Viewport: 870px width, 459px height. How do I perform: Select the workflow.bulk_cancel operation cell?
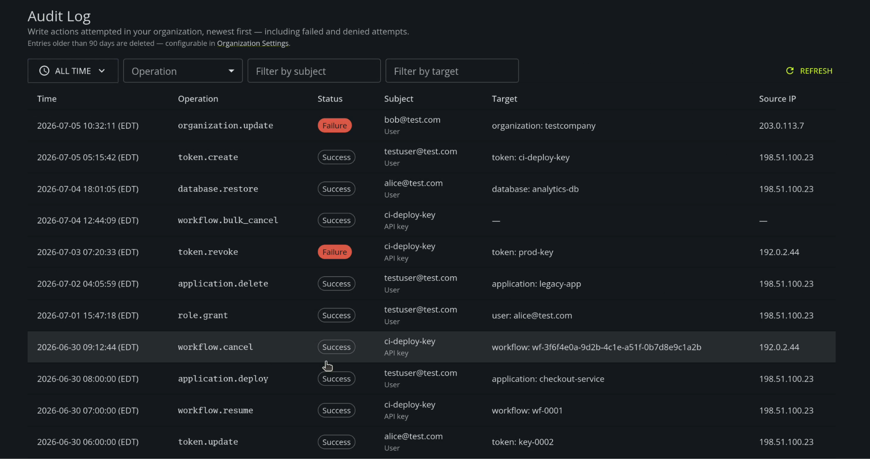click(228, 221)
